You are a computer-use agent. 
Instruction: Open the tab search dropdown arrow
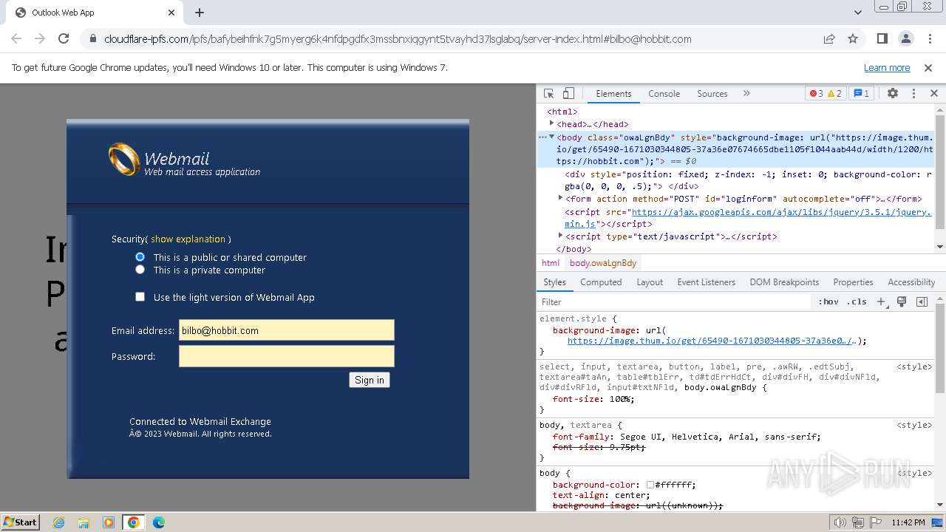[858, 13]
